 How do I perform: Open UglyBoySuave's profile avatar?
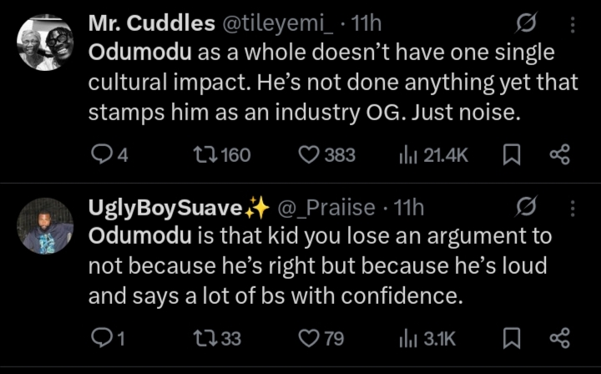(x=45, y=225)
